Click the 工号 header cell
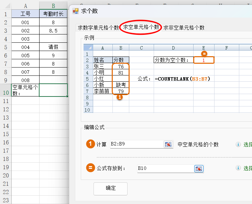 tap(25, 14)
